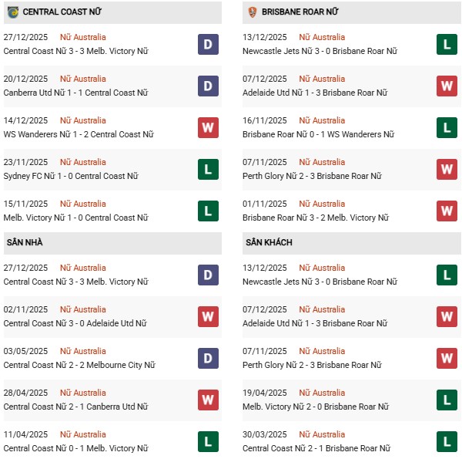This screenshot has width=462, height=459.
Task: Click the Central Coast Nữ team logo
Action: pyautogui.click(x=12, y=12)
